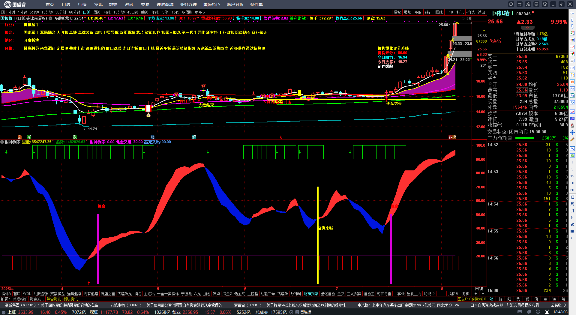
Task: Click the green 主力净额 progress bar
Action: (525, 138)
